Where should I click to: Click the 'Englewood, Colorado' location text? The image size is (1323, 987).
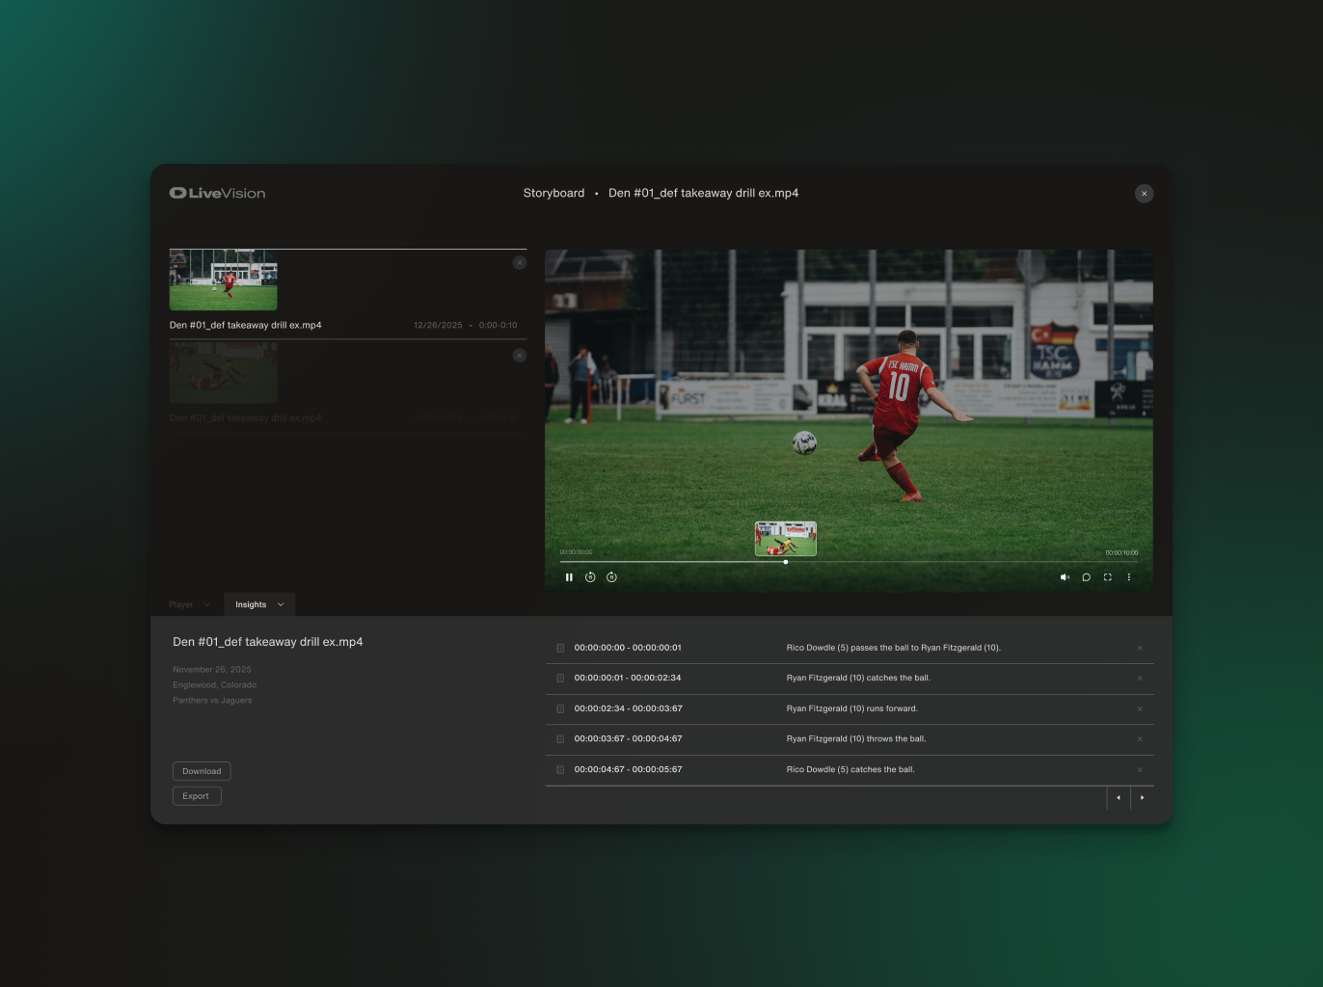[215, 685]
